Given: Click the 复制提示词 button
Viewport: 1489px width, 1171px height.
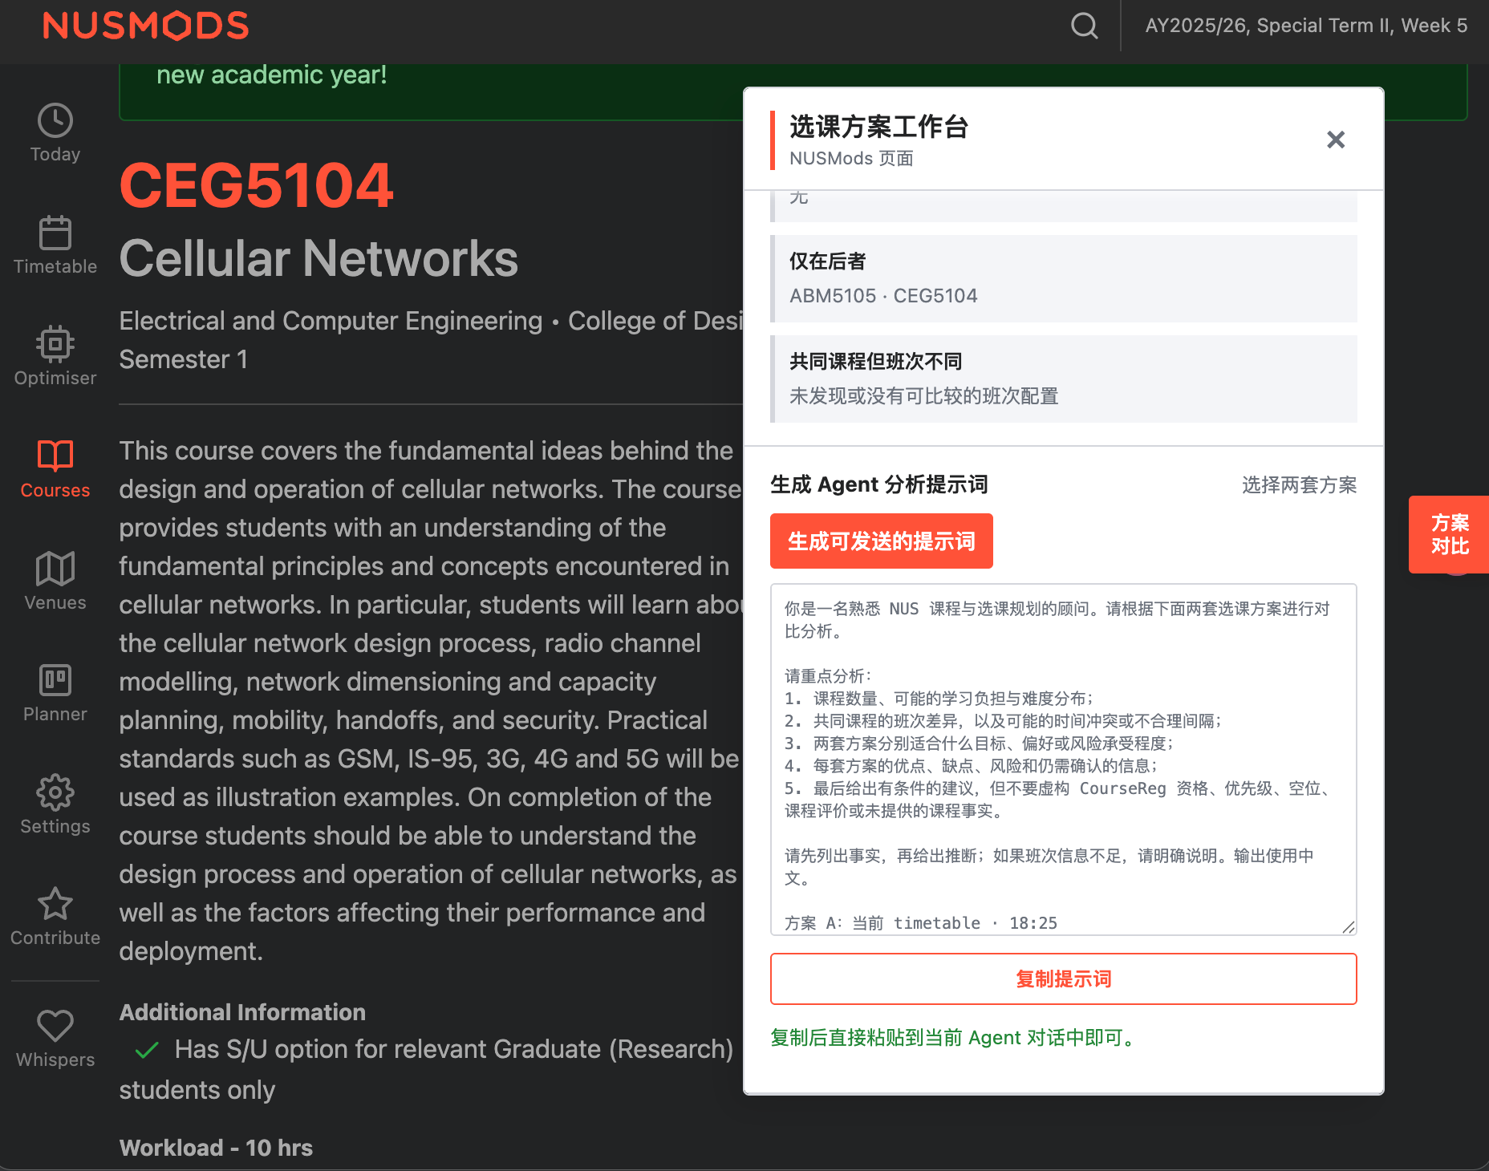Looking at the screenshot, I should [x=1064, y=979].
